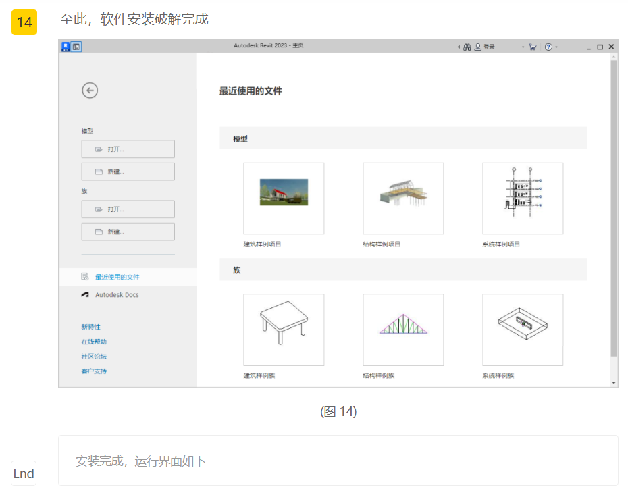Click the help question mark icon
The image size is (628, 499).
click(548, 47)
